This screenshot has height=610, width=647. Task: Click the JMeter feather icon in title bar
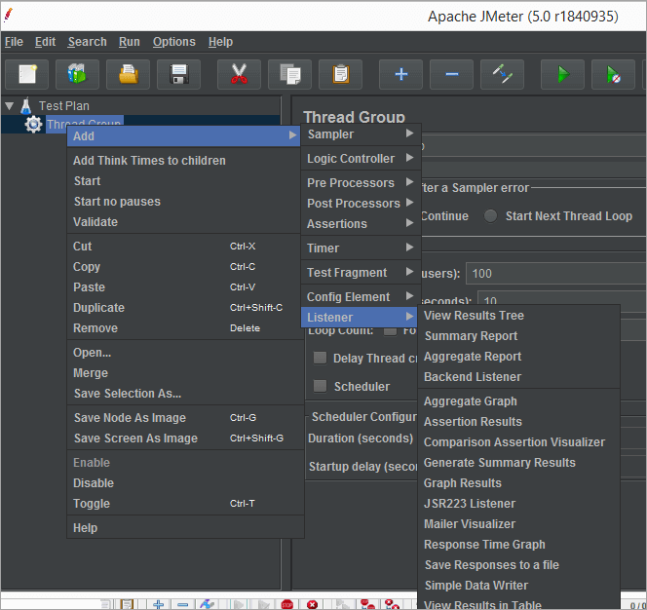pyautogui.click(x=8, y=15)
